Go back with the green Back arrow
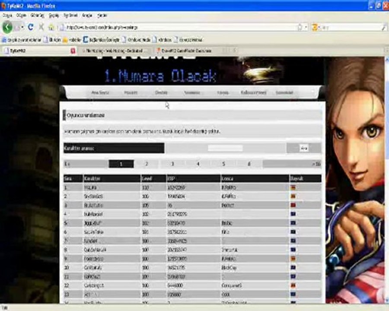 tap(7, 27)
